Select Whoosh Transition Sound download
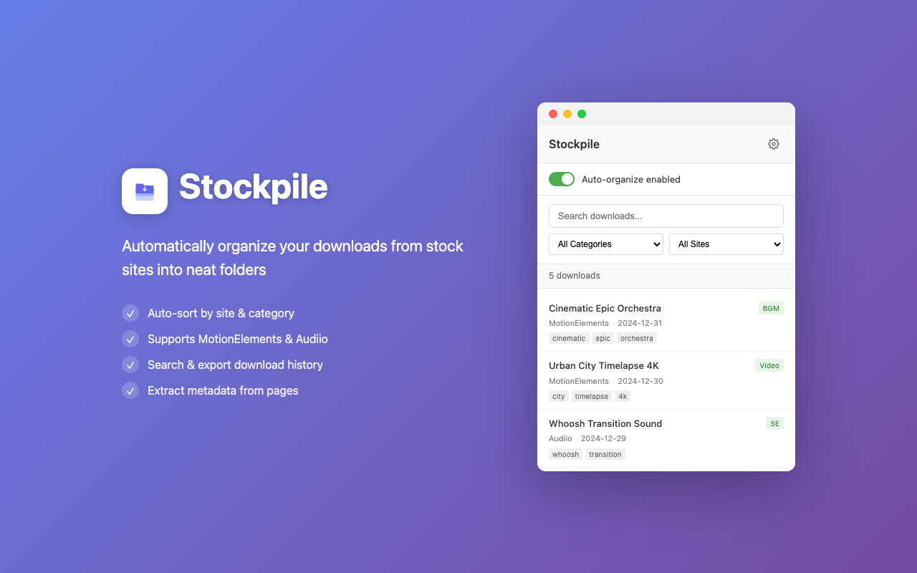This screenshot has width=917, height=573. point(605,423)
